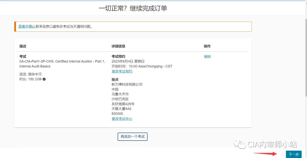Image resolution: width=307 pixels, height=158 pixels.
Task: Click the district 沙依巴克区
Action: tap(120, 99)
